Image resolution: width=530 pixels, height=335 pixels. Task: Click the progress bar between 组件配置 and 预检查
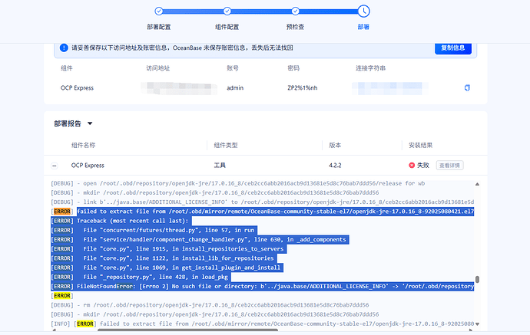tap(261, 11)
